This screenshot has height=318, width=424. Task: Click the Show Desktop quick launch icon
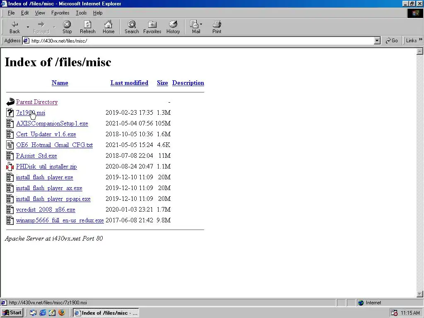(x=33, y=313)
